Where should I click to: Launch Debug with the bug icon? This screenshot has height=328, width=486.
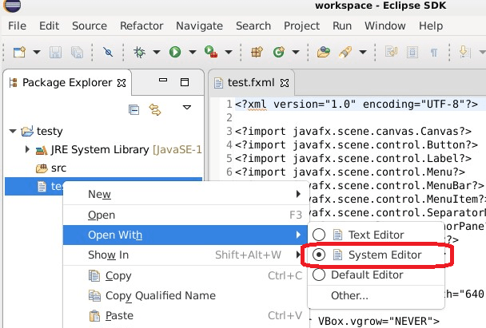[139, 52]
